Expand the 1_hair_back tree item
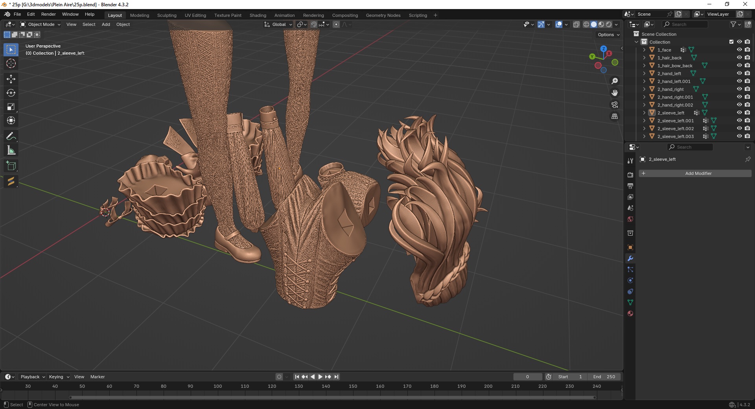 point(644,58)
